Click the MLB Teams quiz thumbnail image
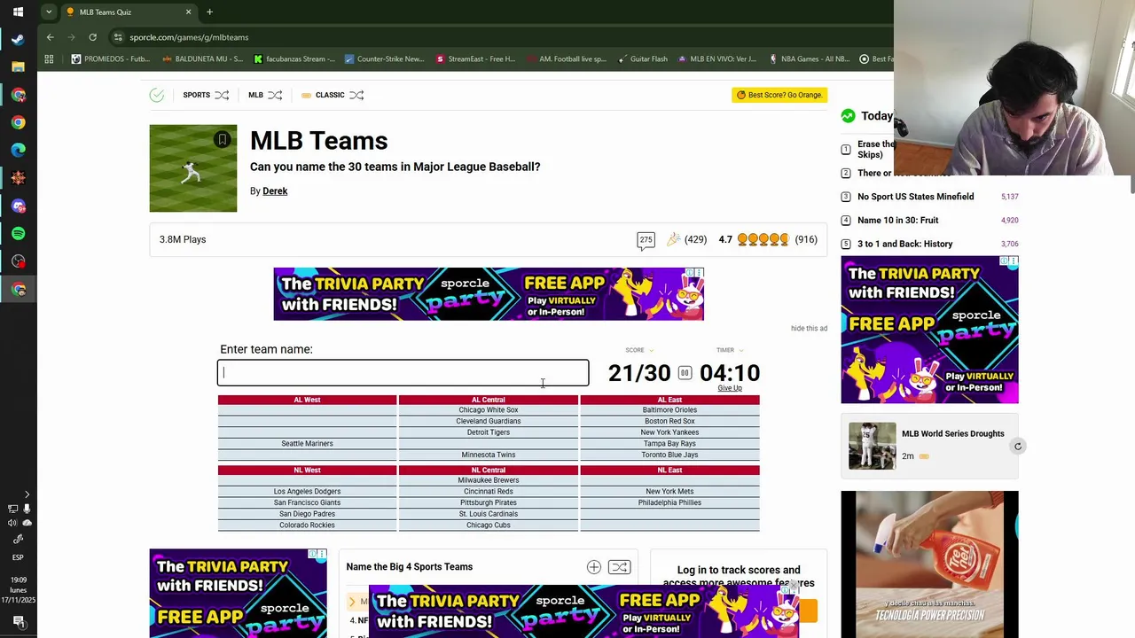Viewport: 1135px width, 638px height. pos(193,168)
